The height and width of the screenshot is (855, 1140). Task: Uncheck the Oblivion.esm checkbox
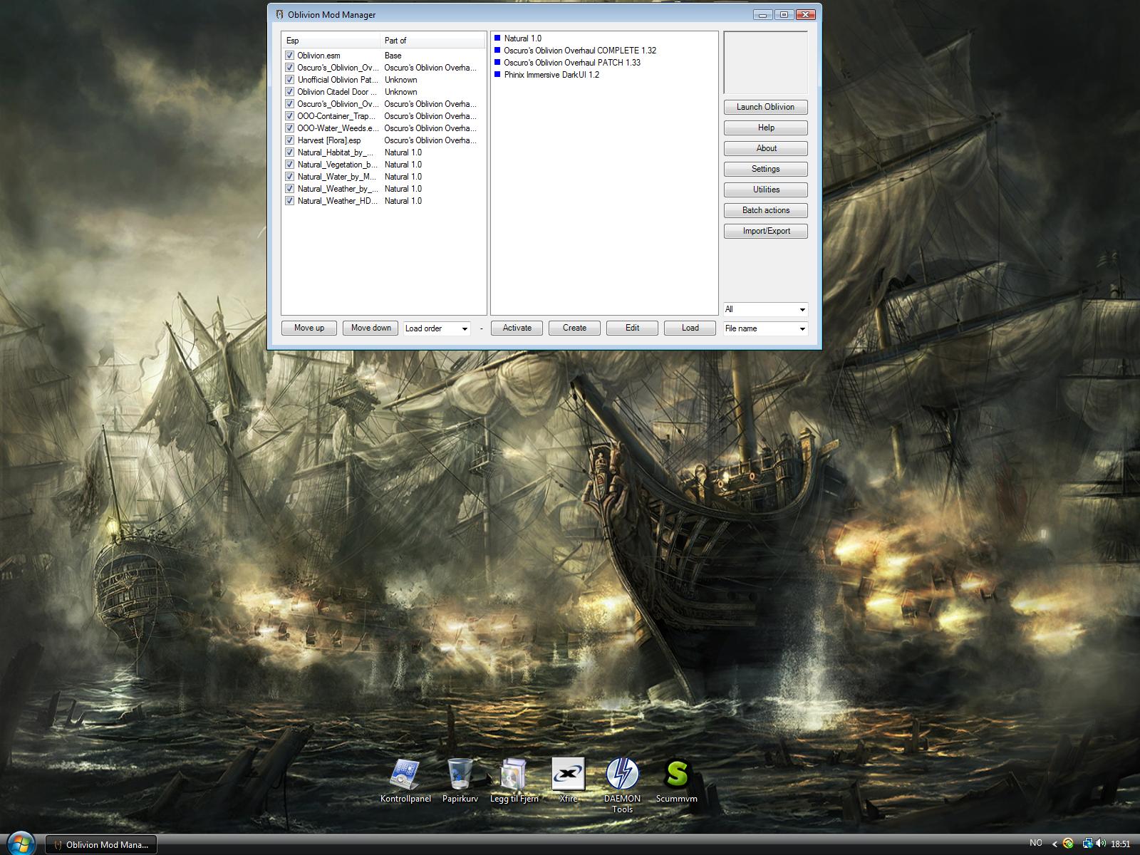pyautogui.click(x=289, y=56)
